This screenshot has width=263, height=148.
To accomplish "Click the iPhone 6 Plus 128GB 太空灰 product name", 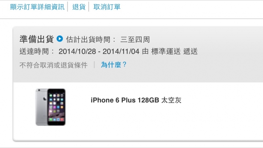I will click(136, 100).
